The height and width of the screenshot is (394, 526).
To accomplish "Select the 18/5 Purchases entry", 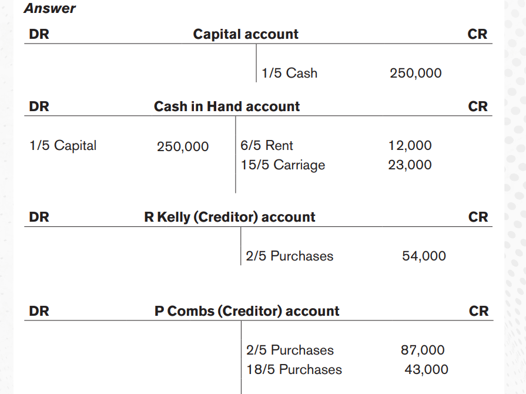I will [x=294, y=369].
